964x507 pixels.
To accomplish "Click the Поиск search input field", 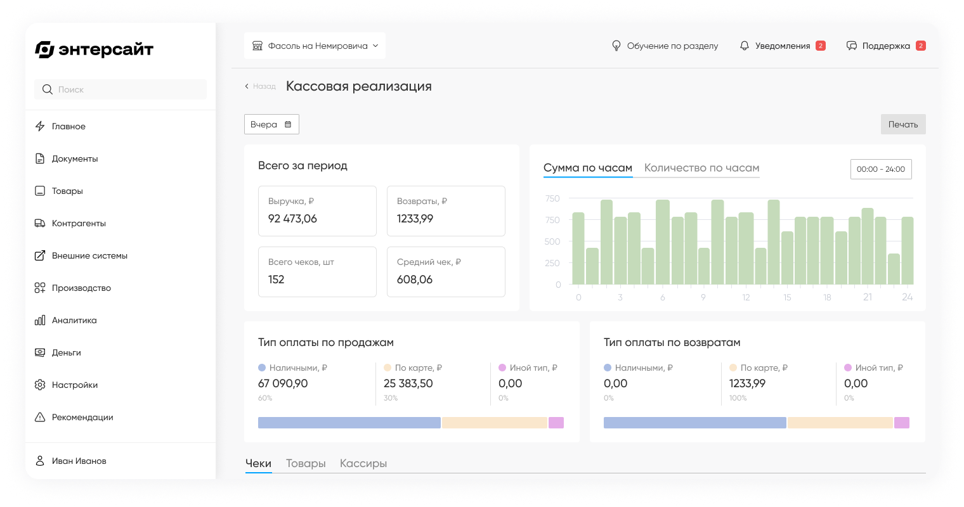I will 120,89.
